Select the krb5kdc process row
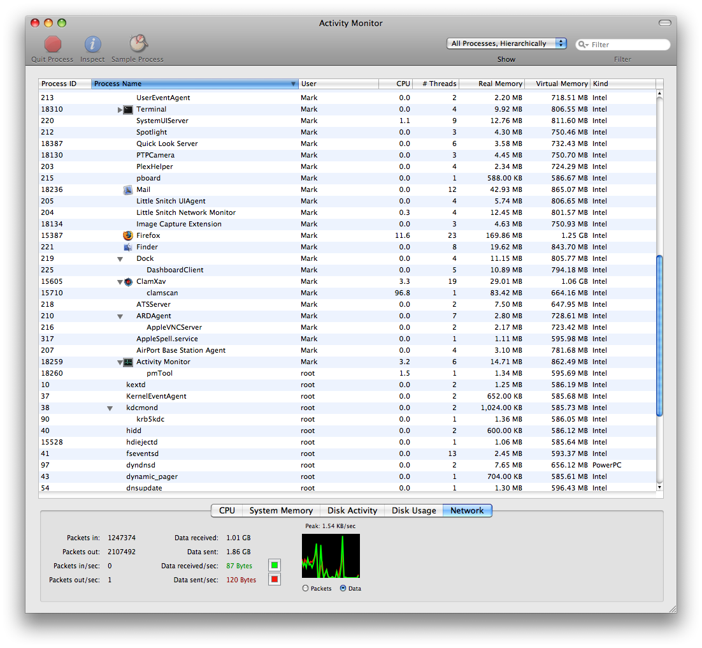 [347, 420]
